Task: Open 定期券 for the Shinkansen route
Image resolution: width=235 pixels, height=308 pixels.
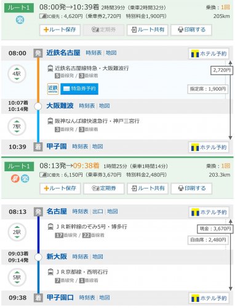Action: 104,188
